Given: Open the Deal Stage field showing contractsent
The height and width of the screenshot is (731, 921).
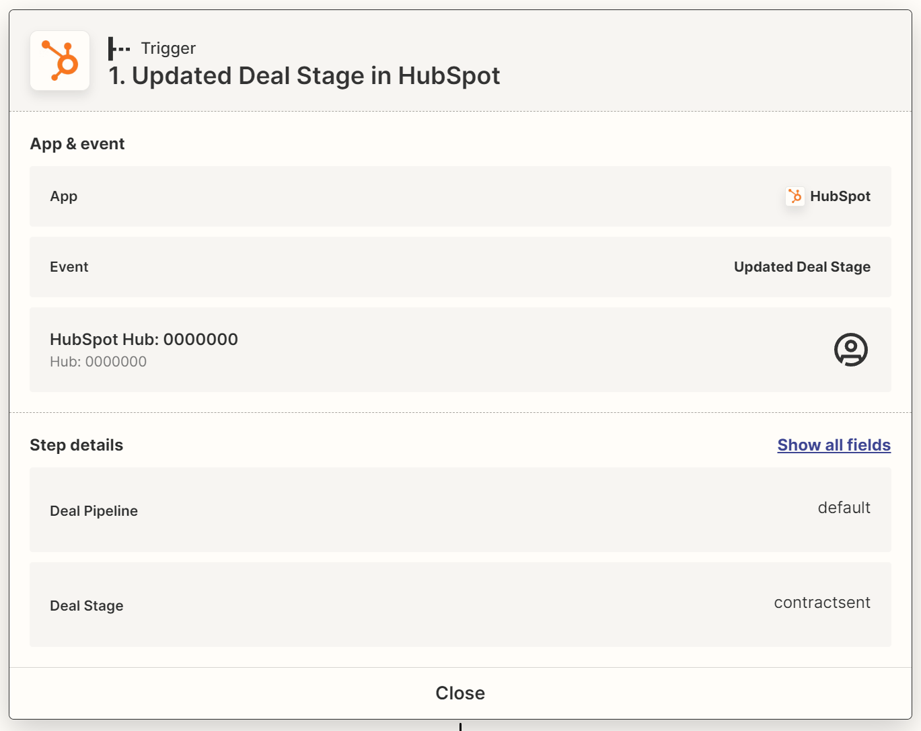Looking at the screenshot, I should [x=460, y=605].
